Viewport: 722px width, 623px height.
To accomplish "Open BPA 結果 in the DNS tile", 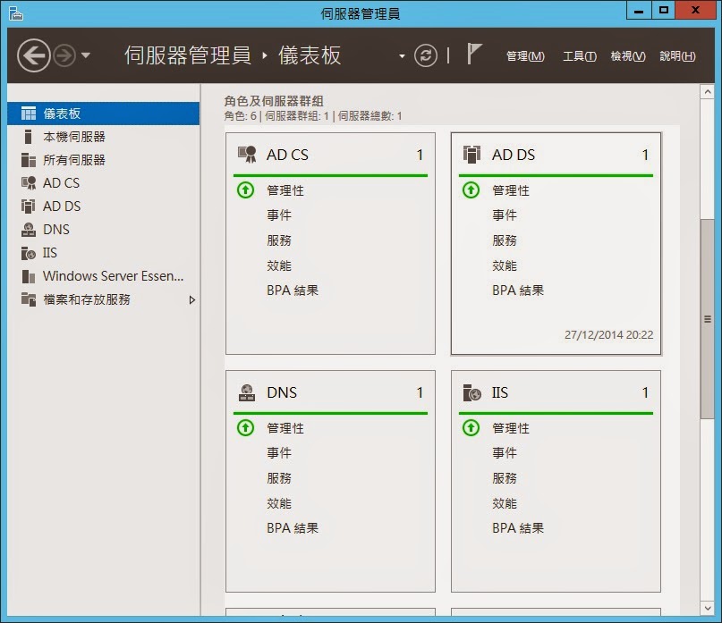I will coord(293,528).
